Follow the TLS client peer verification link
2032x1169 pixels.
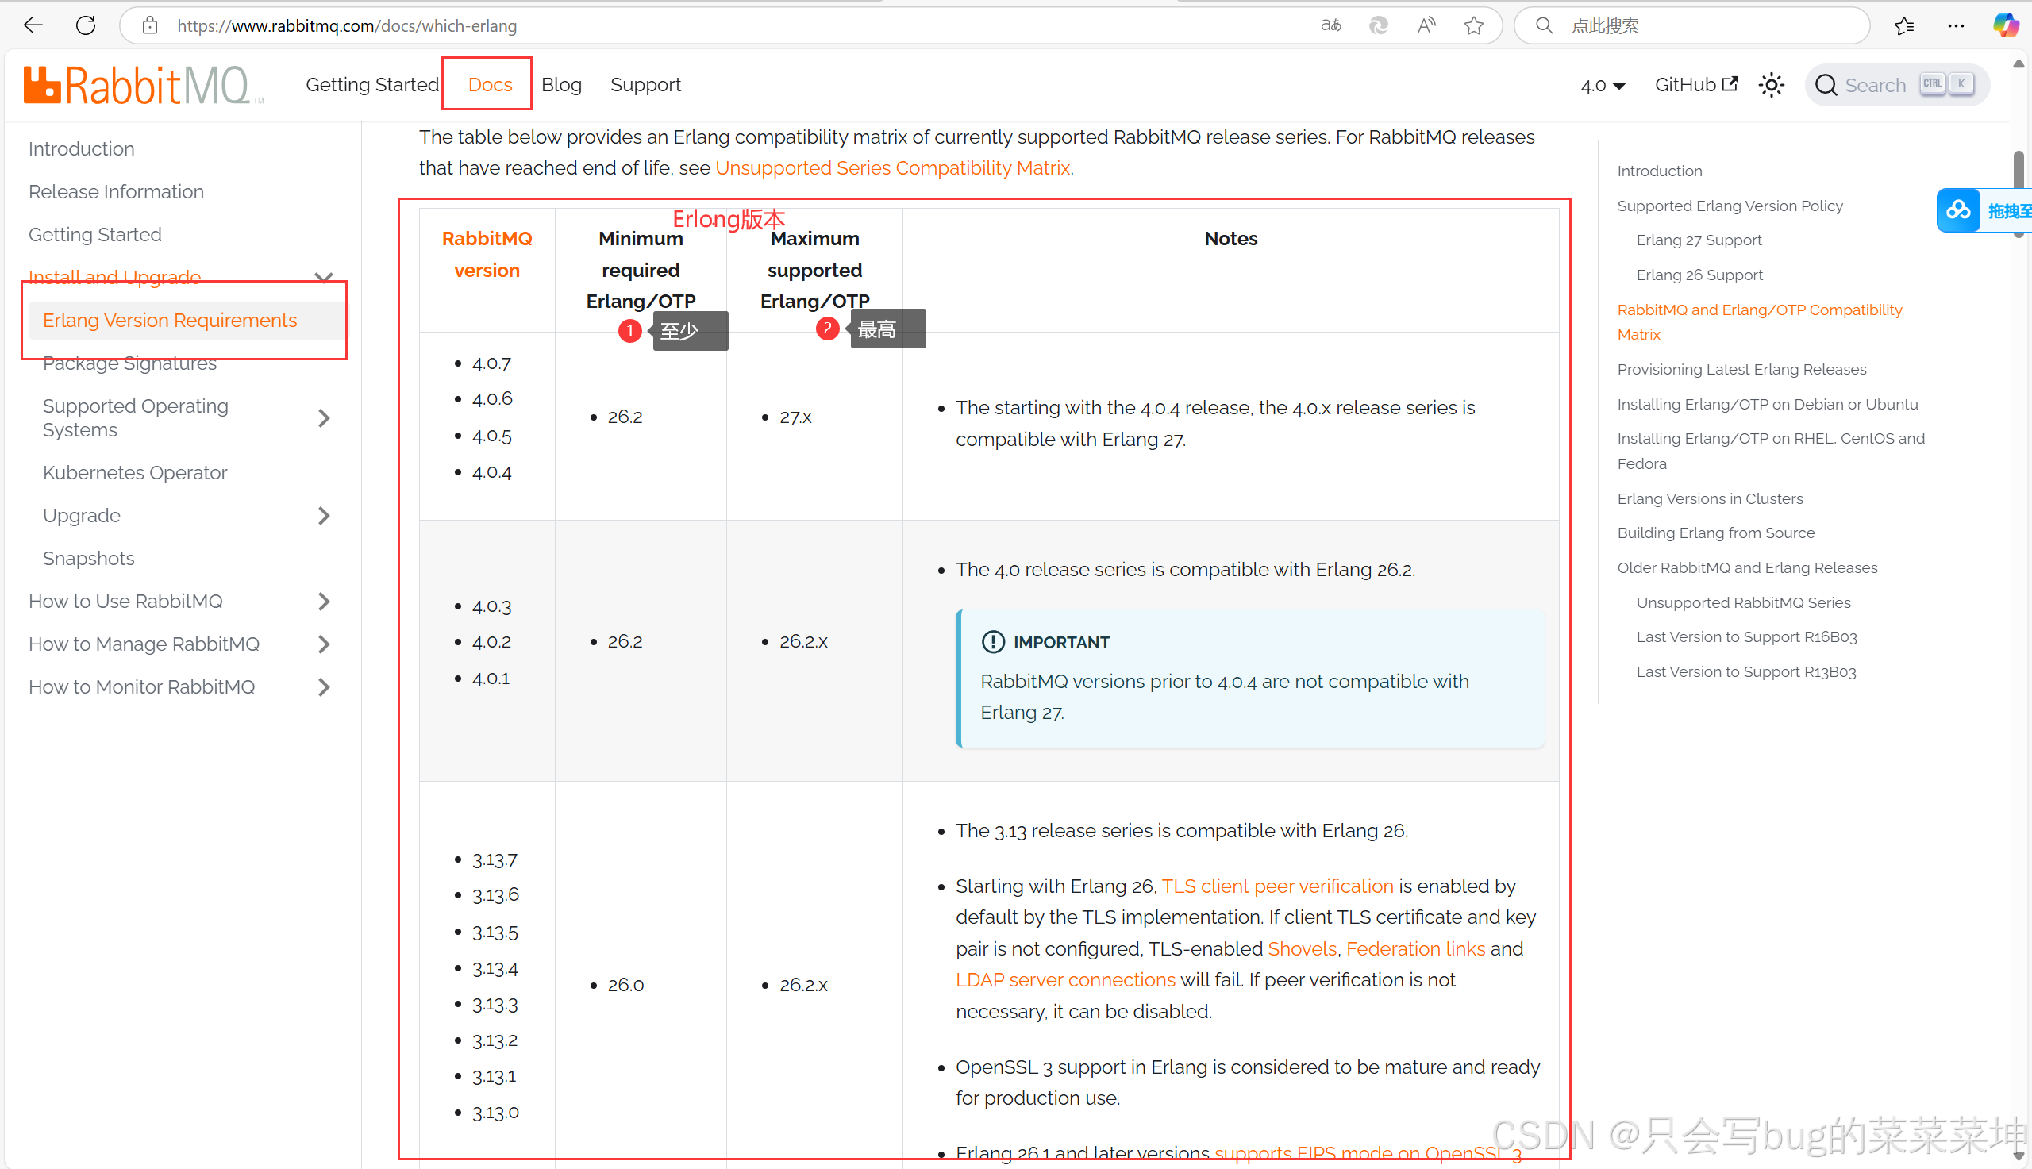1277,886
